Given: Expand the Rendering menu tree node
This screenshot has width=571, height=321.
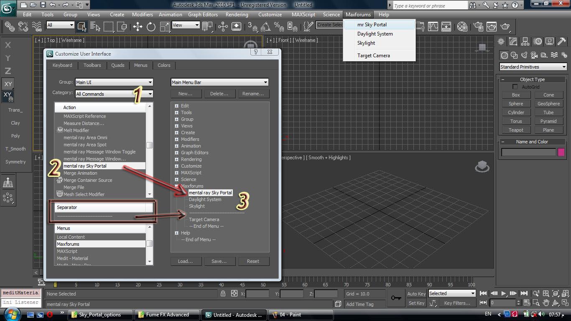Looking at the screenshot, I should click(177, 159).
